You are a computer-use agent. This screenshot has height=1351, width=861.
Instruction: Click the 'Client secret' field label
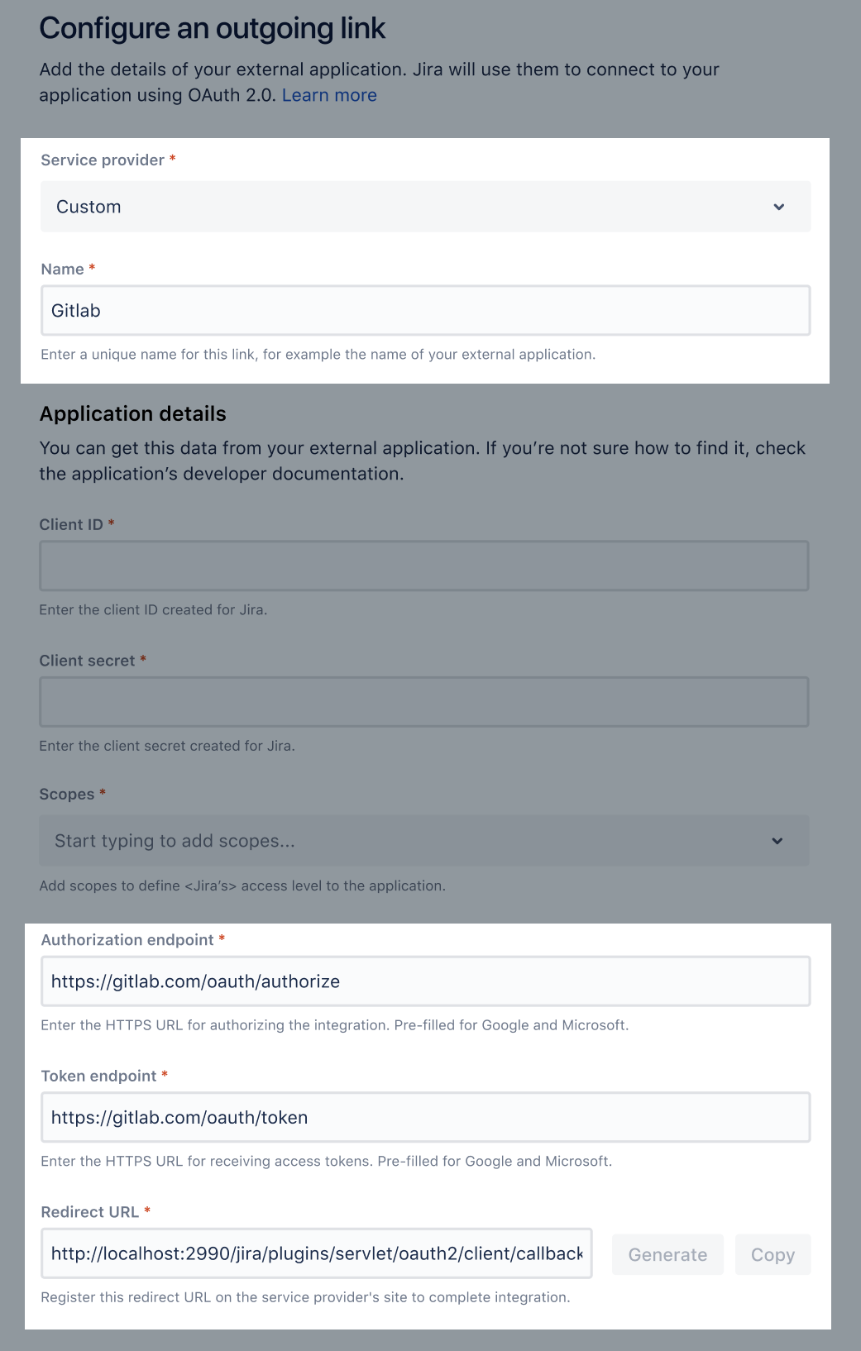pos(87,661)
